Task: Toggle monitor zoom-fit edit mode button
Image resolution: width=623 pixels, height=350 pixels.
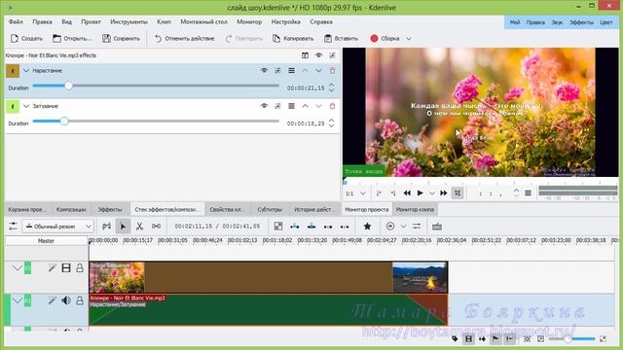Action: [x=458, y=193]
